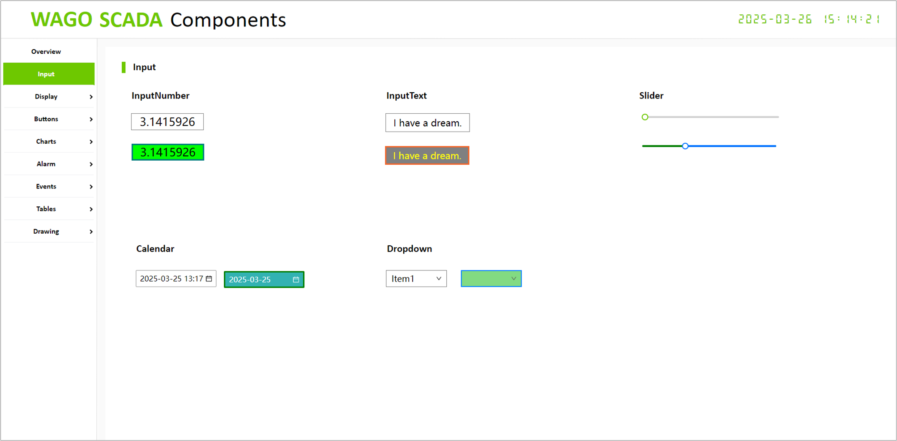Click the gray slider's green handle

click(x=645, y=117)
